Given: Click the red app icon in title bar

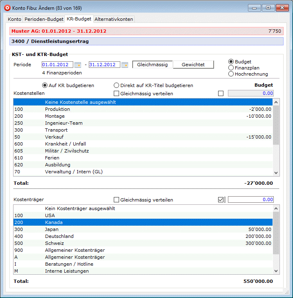Looking at the screenshot, I should [7, 7].
